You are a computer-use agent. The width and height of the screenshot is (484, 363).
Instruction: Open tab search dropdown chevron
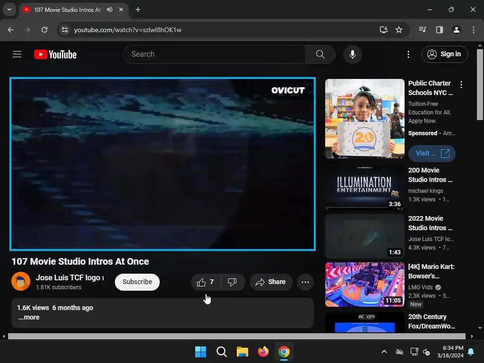(x=9, y=9)
